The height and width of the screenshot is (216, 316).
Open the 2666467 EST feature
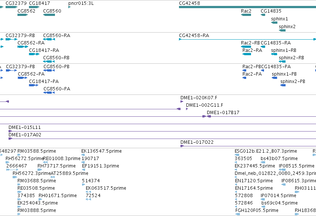pyautogui.click(x=12, y=170)
